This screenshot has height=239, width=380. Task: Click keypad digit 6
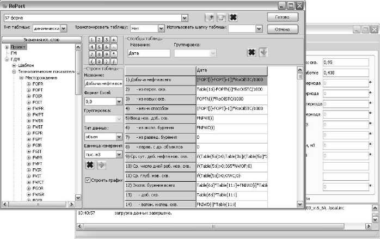tap(107, 47)
